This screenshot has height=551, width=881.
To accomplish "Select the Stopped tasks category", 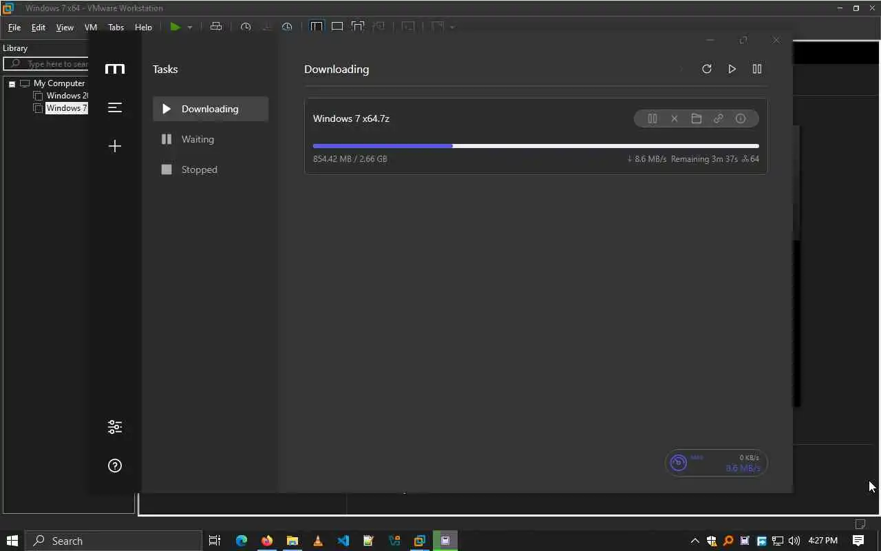I will coord(211,169).
